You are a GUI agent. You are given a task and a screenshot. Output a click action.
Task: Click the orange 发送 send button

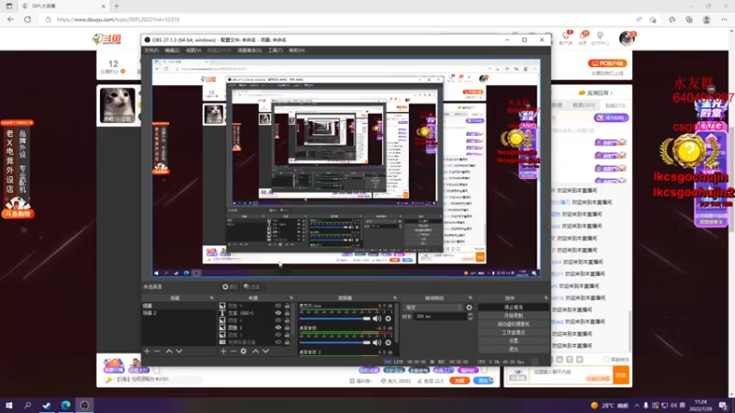click(621, 375)
